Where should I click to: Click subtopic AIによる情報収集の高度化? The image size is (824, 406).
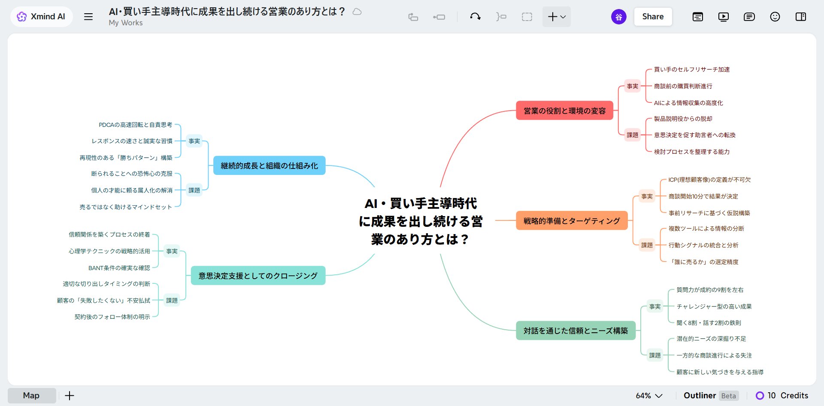coord(688,103)
